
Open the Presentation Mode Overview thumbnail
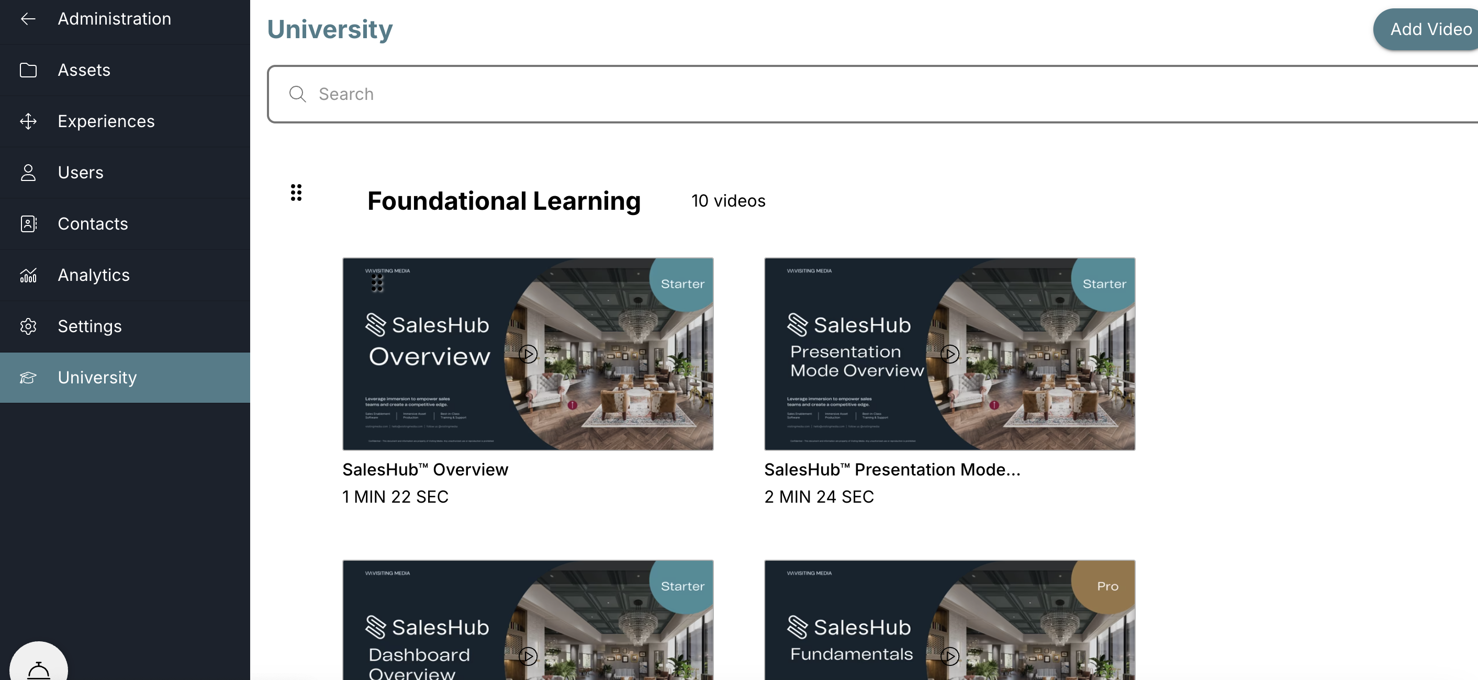click(x=949, y=354)
